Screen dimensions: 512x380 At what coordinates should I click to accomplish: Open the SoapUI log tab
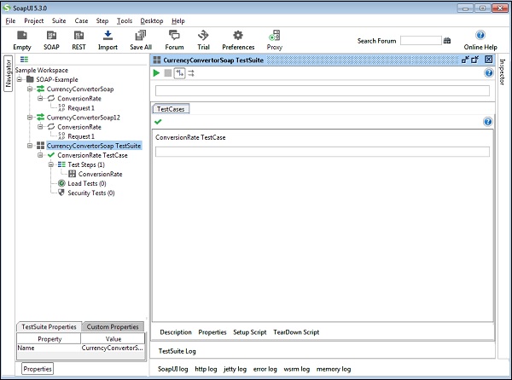173,369
